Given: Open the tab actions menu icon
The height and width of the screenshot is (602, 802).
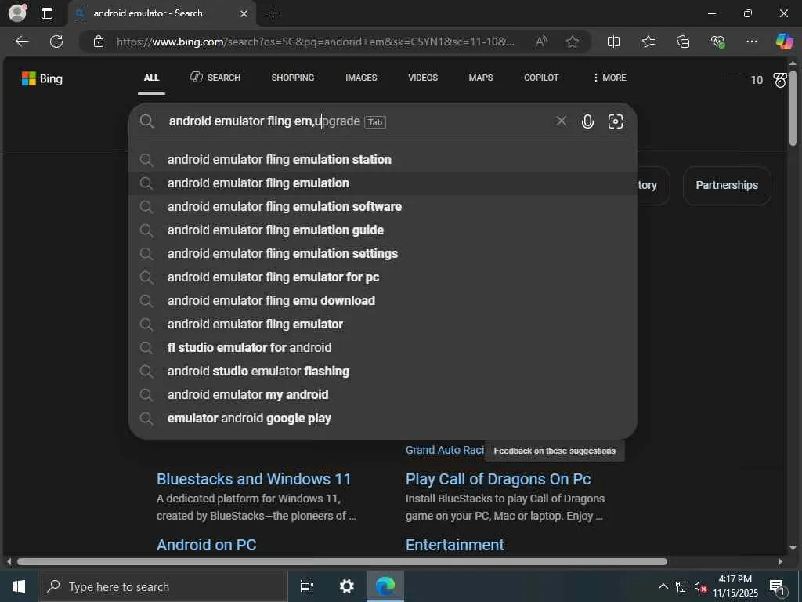Looking at the screenshot, I should (46, 13).
